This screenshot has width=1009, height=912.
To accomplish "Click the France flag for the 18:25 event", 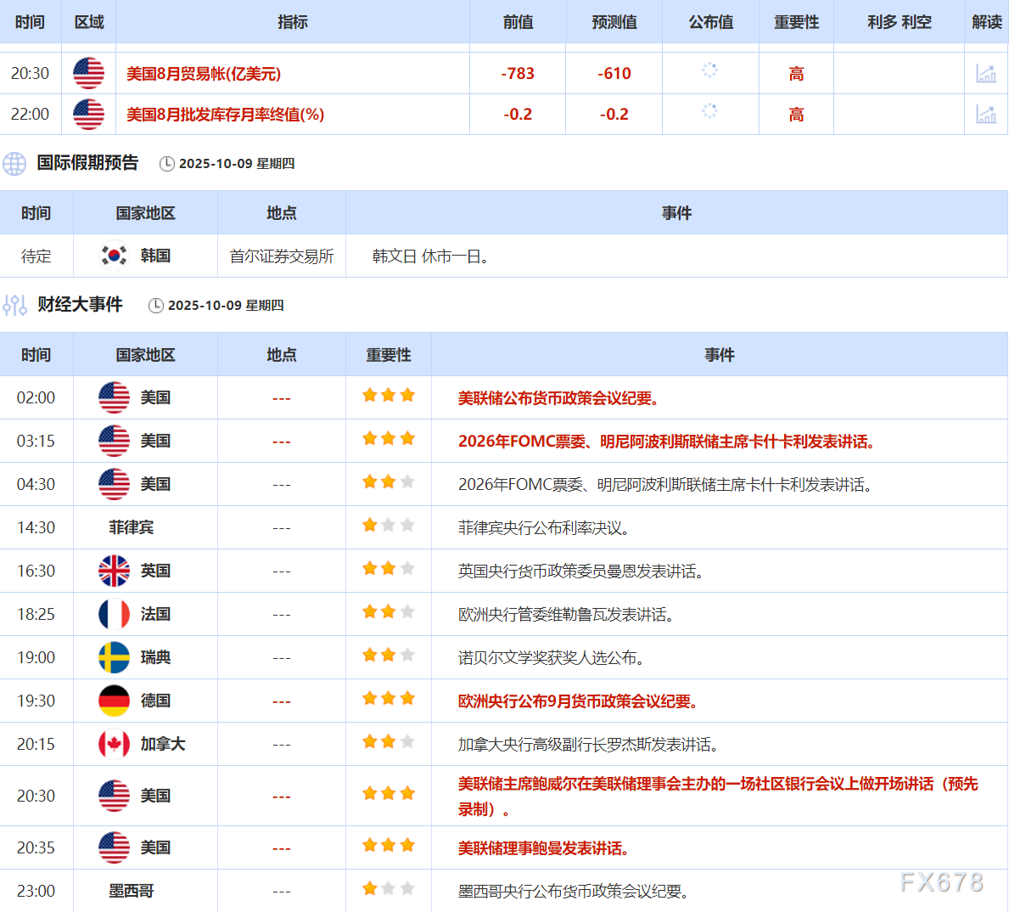I will tap(114, 613).
